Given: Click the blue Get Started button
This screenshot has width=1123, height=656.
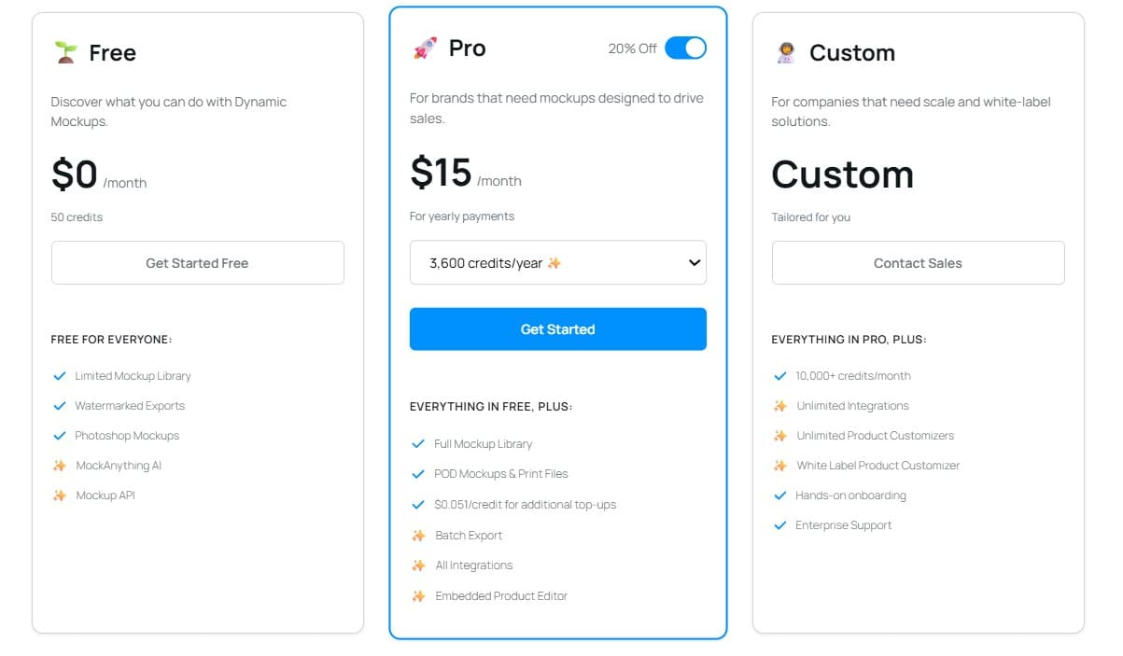Looking at the screenshot, I should (557, 328).
